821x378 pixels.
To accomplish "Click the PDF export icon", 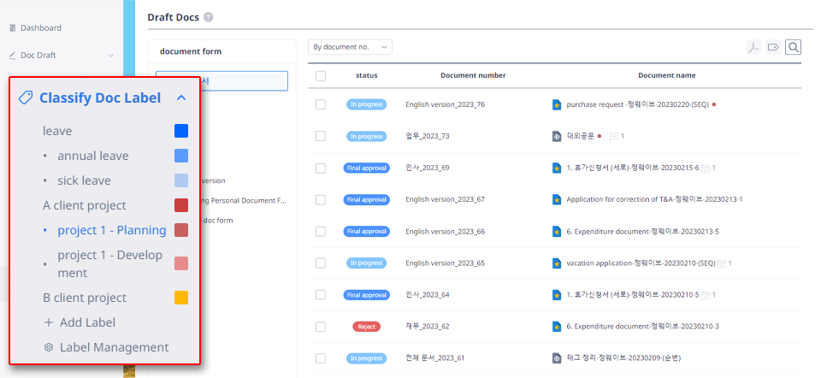I will pyautogui.click(x=753, y=47).
